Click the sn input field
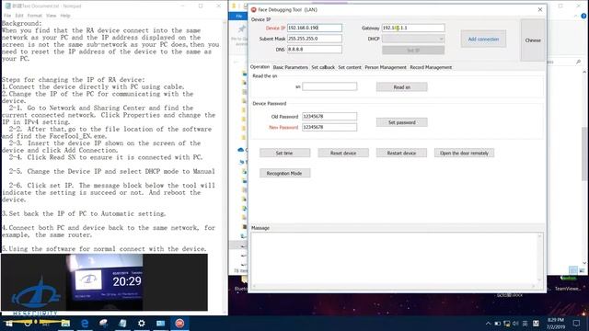589x331 pixels. coord(329,86)
